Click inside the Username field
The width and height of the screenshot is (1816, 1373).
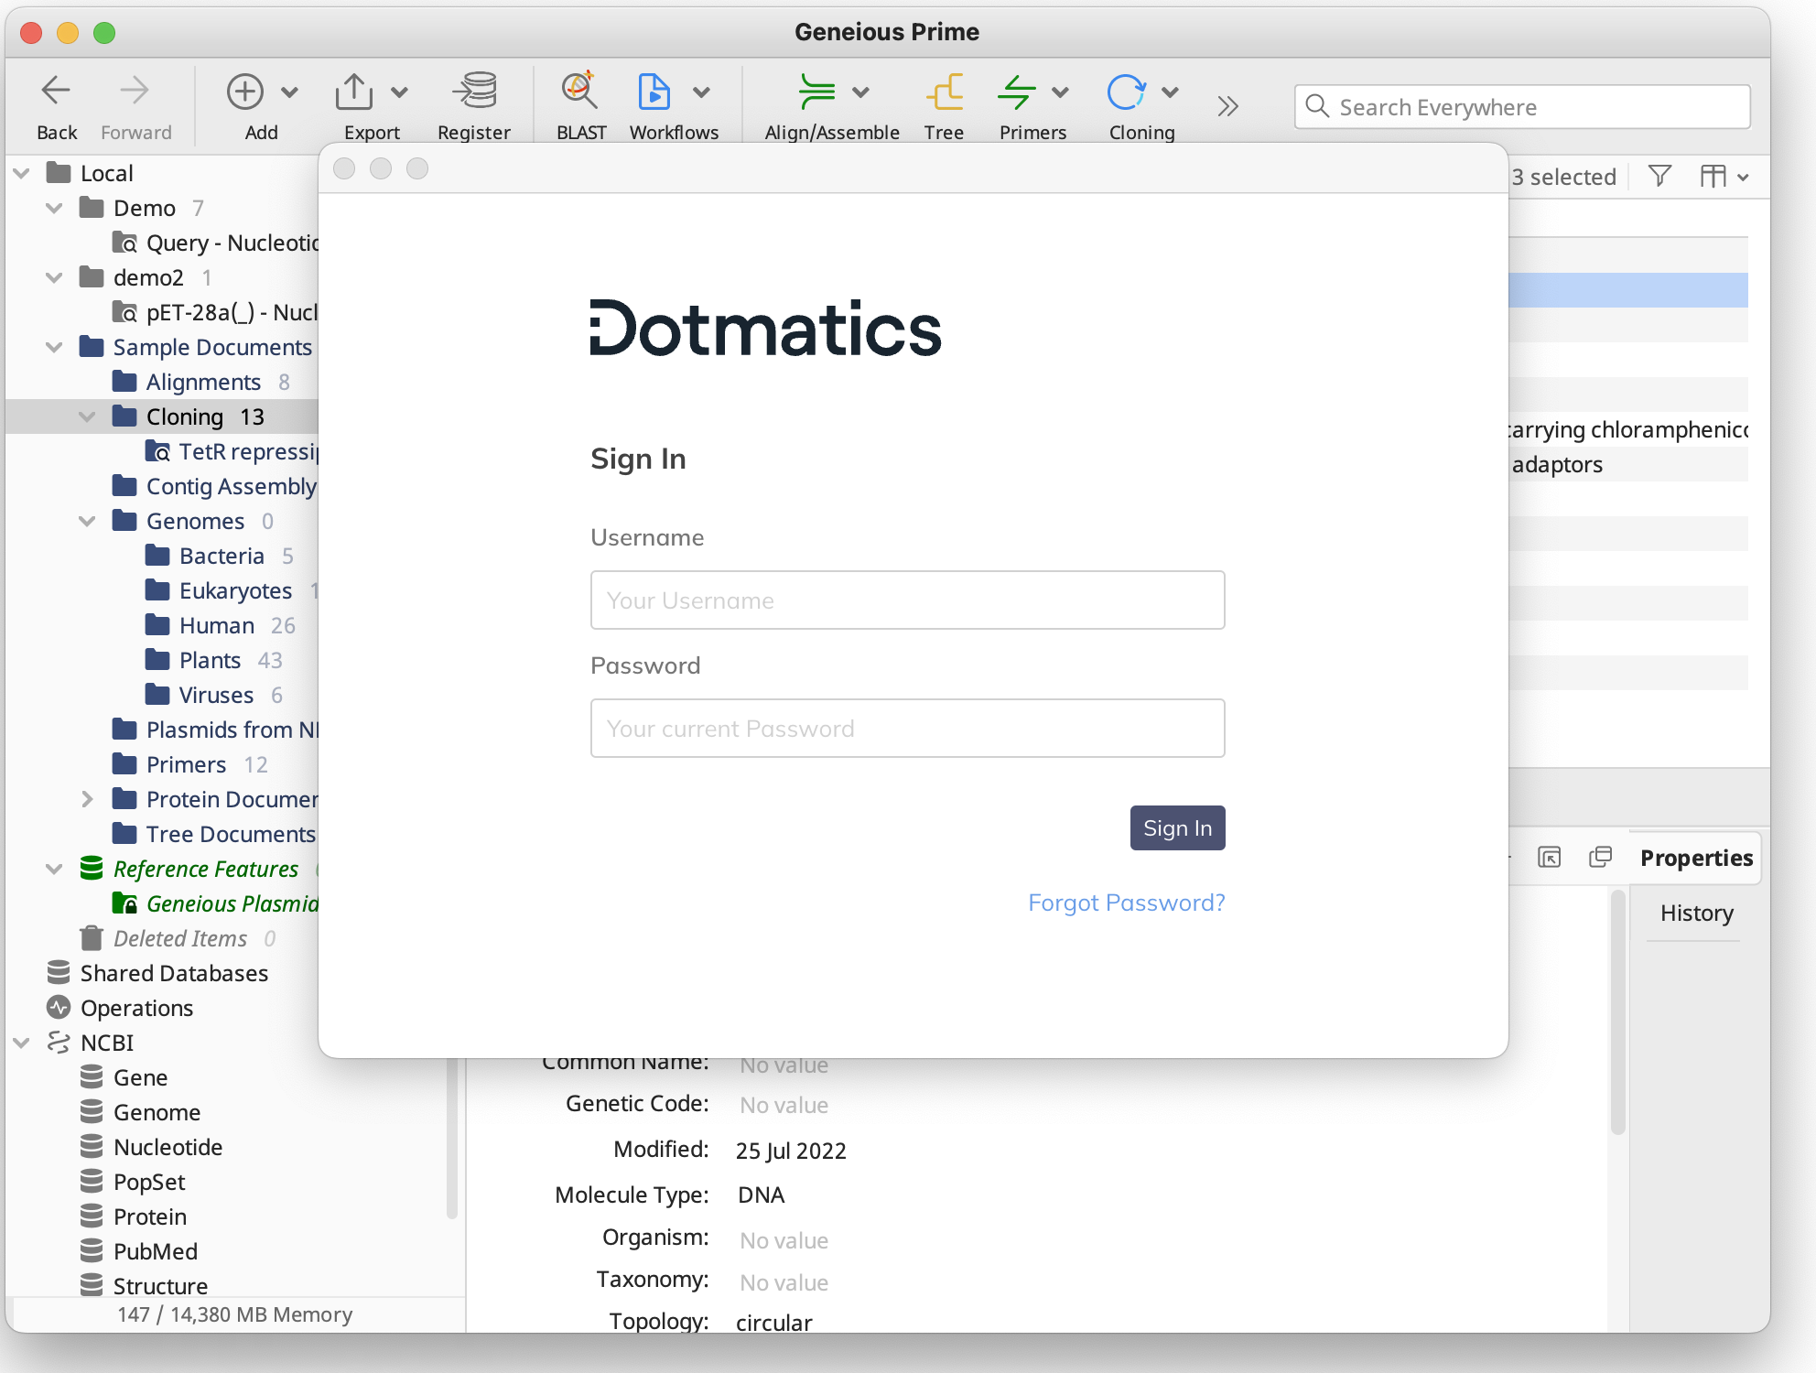[x=907, y=600]
